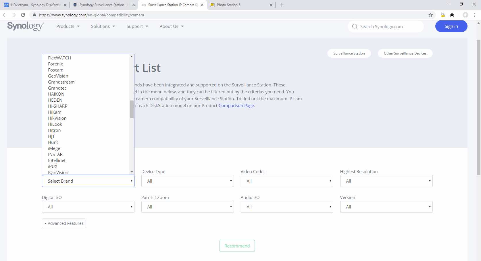
Task: Open the Comparison Page link
Action: (236, 106)
